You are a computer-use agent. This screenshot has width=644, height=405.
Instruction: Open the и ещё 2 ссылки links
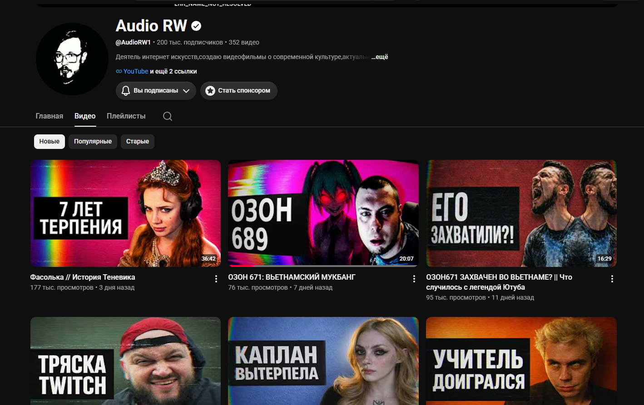pyautogui.click(x=173, y=71)
